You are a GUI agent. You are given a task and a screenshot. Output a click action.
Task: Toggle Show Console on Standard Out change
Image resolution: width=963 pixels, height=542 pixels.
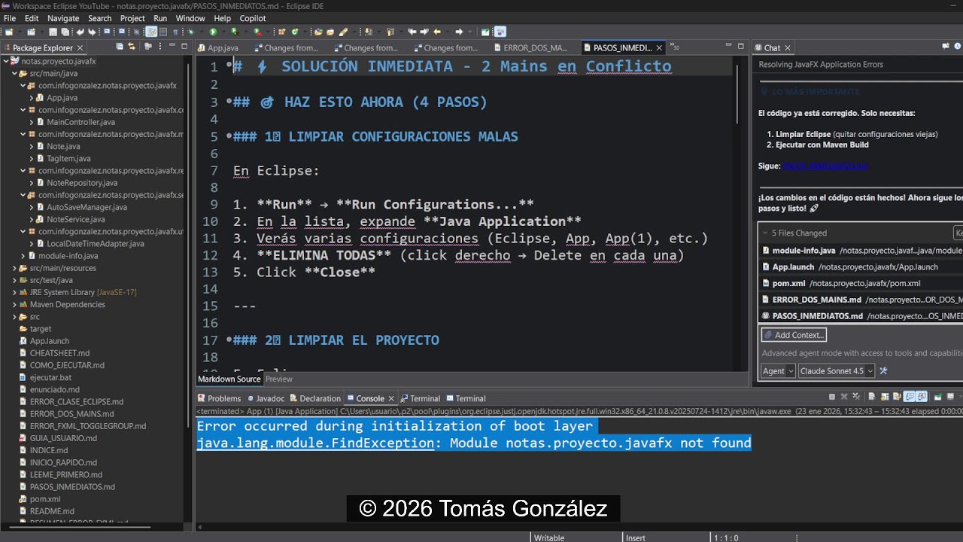(x=909, y=397)
